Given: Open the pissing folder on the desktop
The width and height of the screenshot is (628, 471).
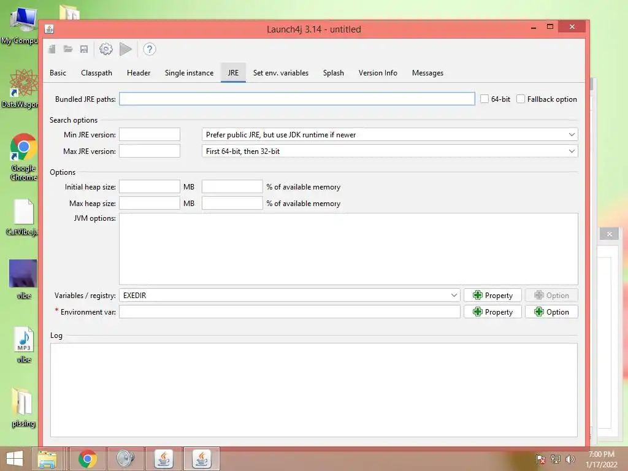Looking at the screenshot, I should pyautogui.click(x=23, y=408).
